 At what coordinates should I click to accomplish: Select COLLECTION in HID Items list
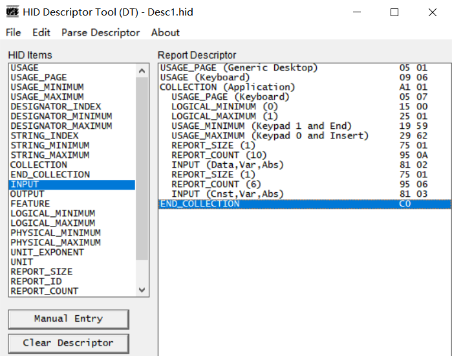coord(72,164)
